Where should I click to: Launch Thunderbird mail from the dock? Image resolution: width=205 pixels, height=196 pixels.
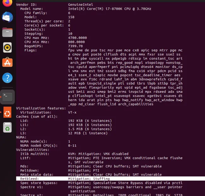click(x=7, y=17)
